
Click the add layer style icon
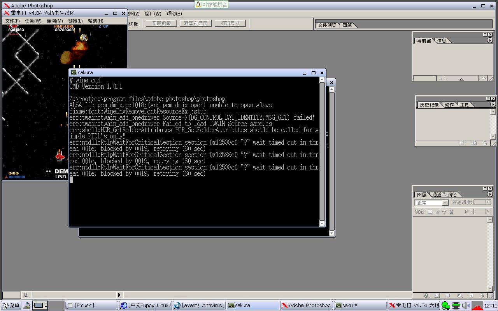(x=426, y=295)
